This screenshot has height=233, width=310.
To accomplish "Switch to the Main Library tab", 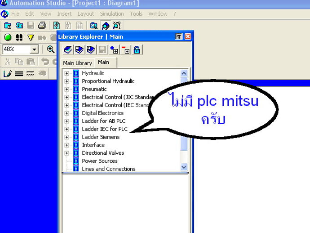I will [77, 63].
